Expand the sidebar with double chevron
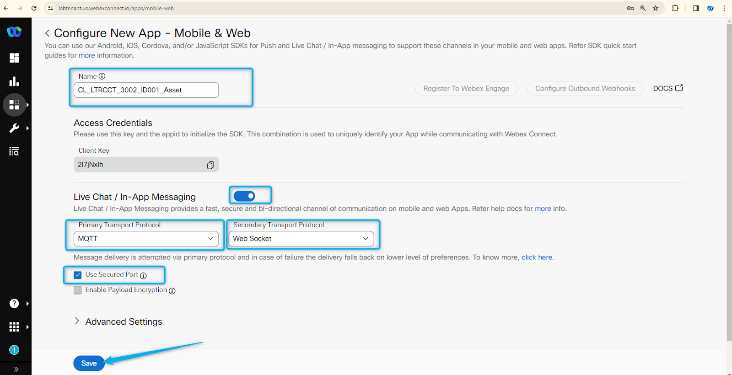 16,369
